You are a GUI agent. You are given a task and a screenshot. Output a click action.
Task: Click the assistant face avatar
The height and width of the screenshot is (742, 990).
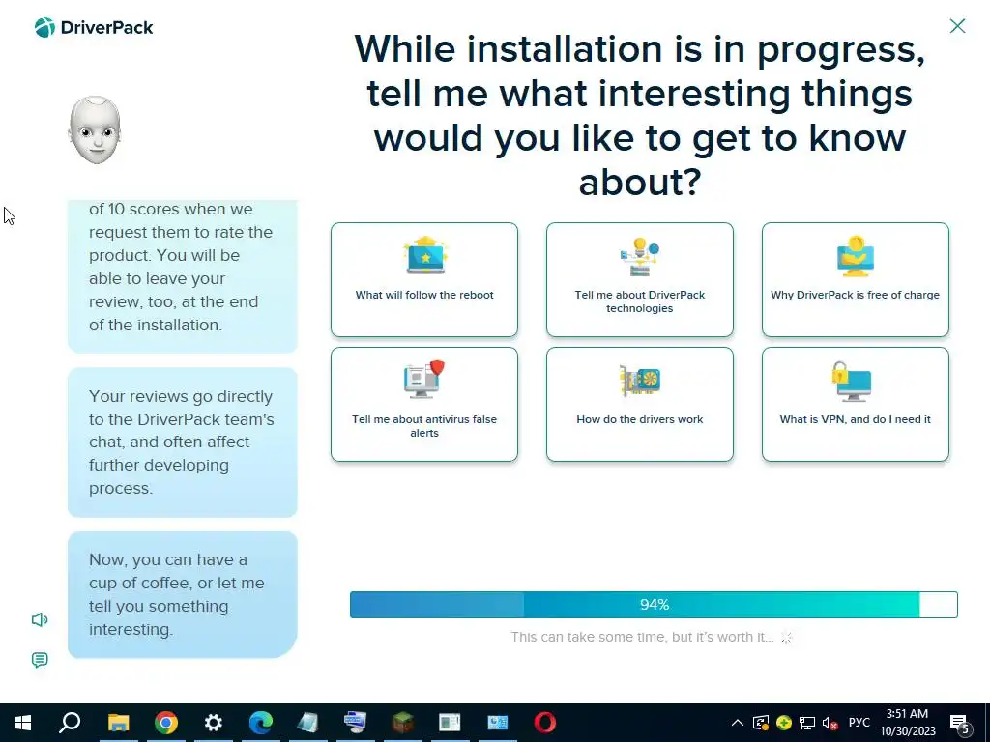tap(95, 130)
